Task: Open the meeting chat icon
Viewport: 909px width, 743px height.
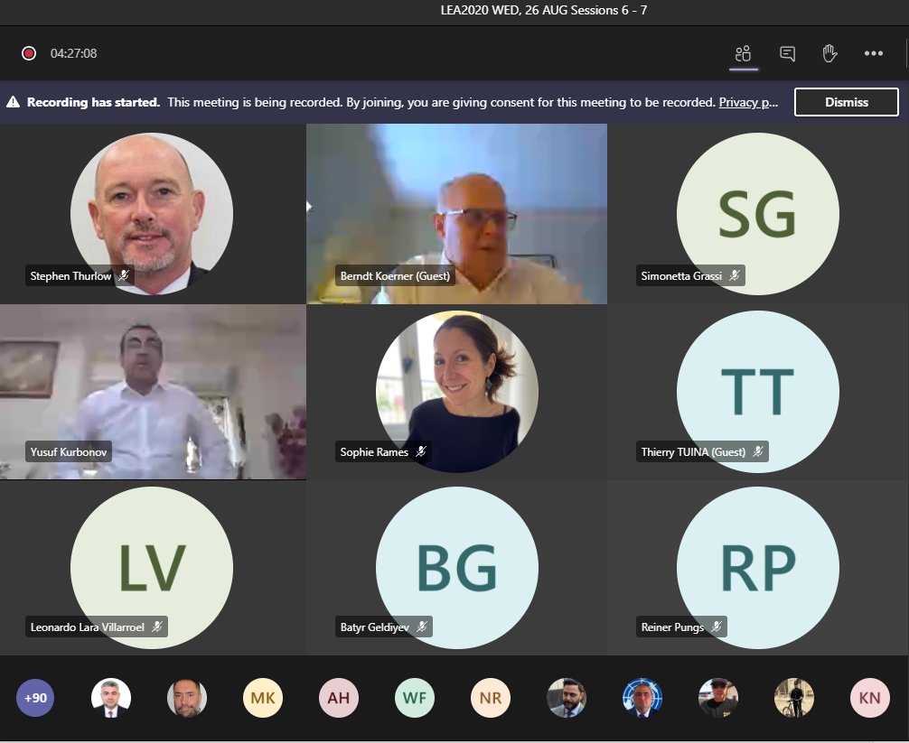Action: click(787, 54)
